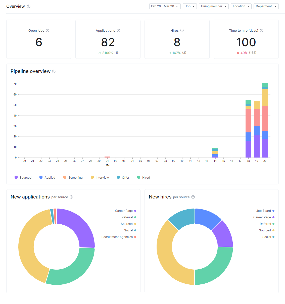Click Time to hire help icon

262,30
